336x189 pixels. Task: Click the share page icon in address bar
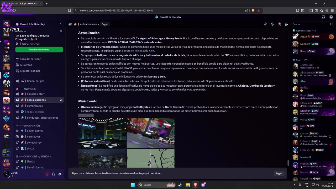(247, 10)
